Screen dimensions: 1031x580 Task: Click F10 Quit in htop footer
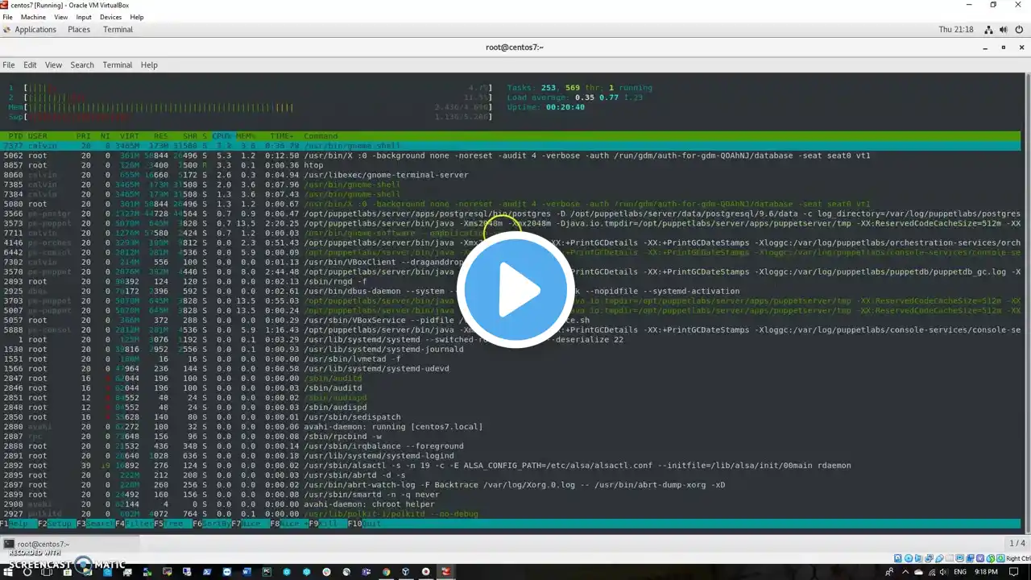(365, 524)
